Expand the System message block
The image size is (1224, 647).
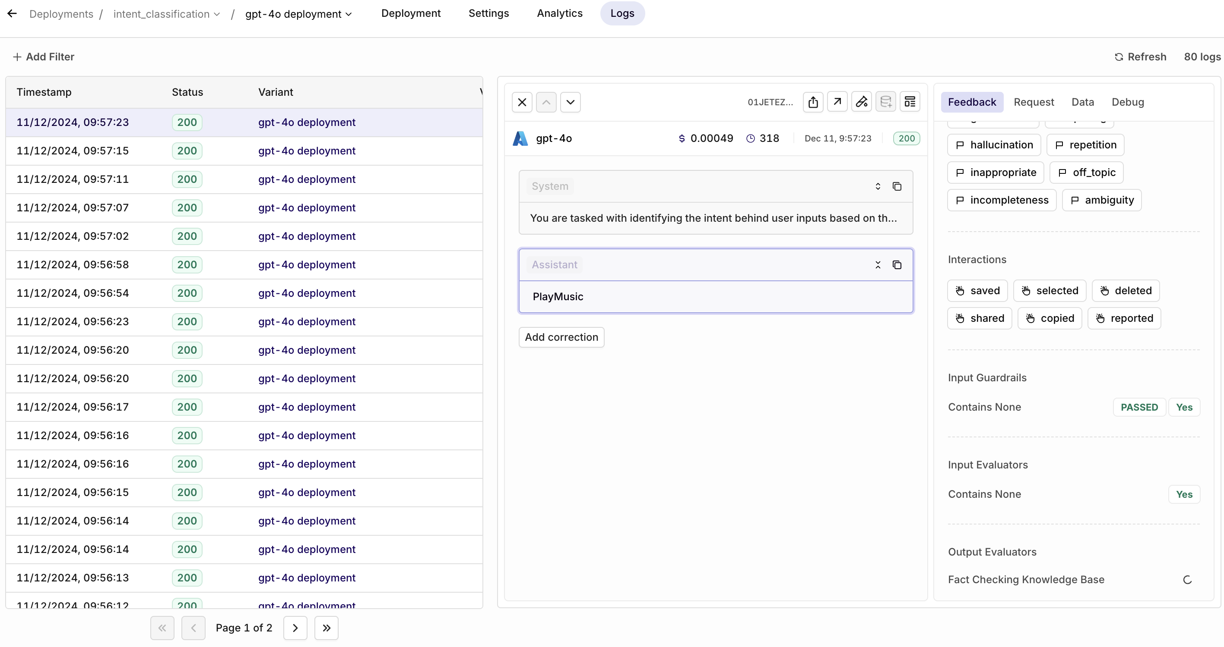click(878, 187)
